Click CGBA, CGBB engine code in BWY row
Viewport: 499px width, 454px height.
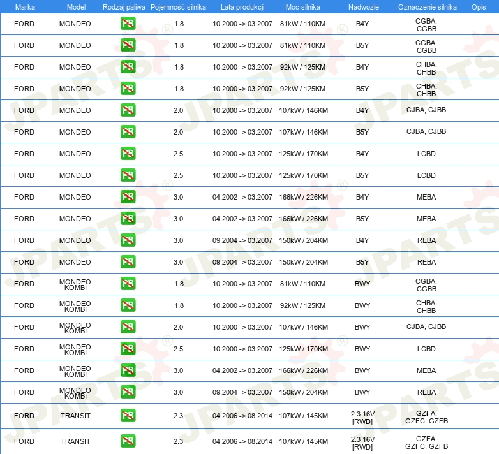click(x=426, y=285)
